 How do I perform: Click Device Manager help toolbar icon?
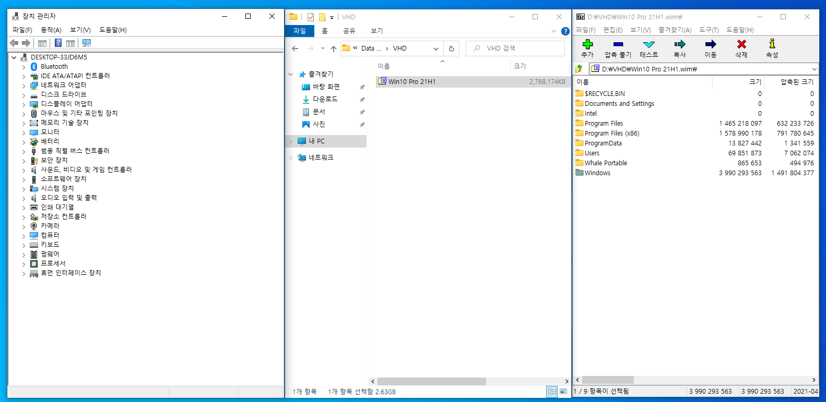(58, 43)
